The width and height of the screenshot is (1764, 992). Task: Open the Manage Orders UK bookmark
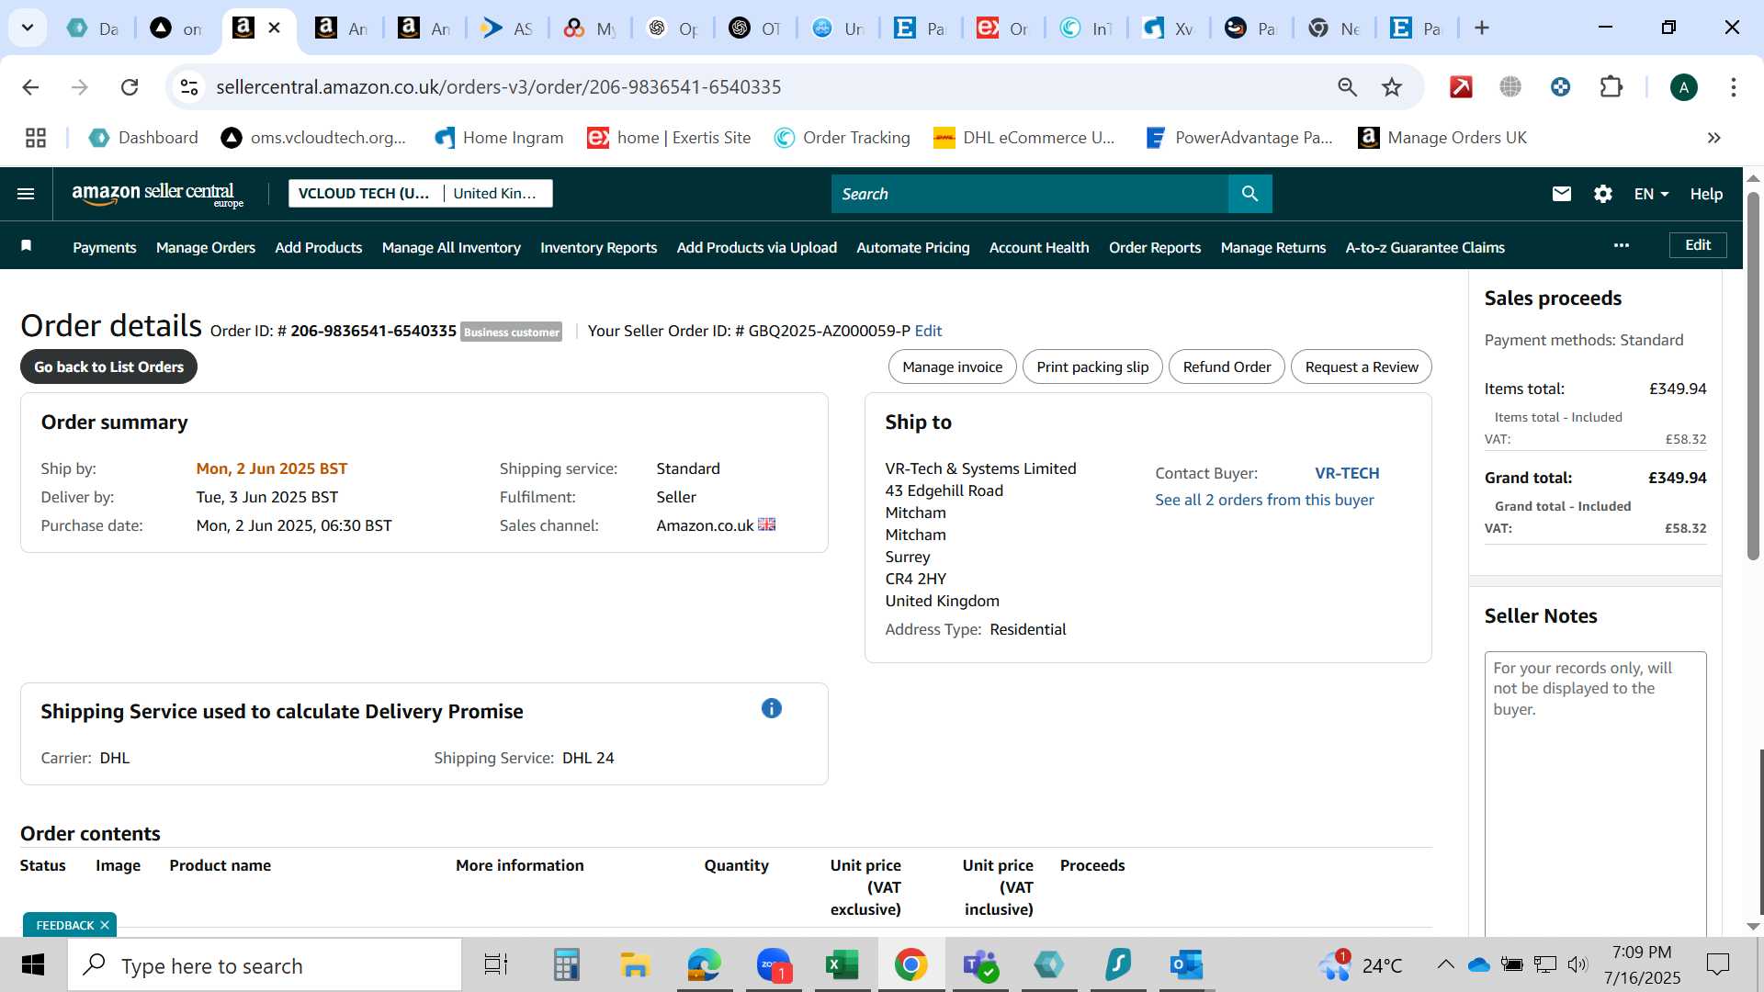1442,138
